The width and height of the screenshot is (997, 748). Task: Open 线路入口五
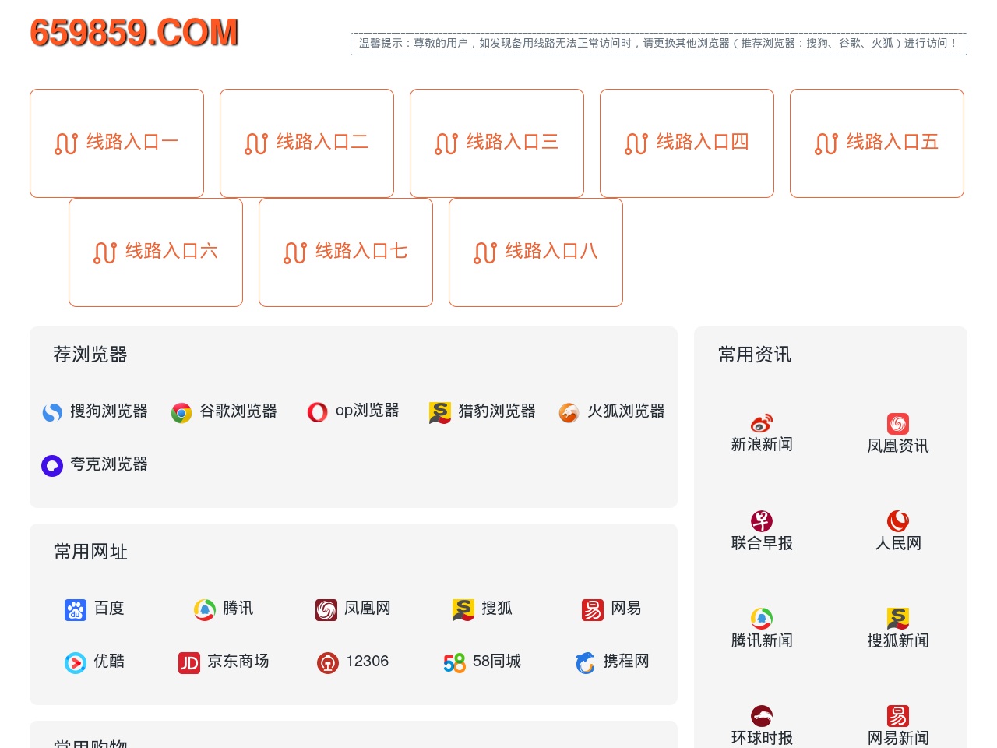[877, 143]
